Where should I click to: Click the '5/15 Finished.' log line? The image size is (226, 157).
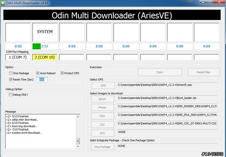(18, 116)
